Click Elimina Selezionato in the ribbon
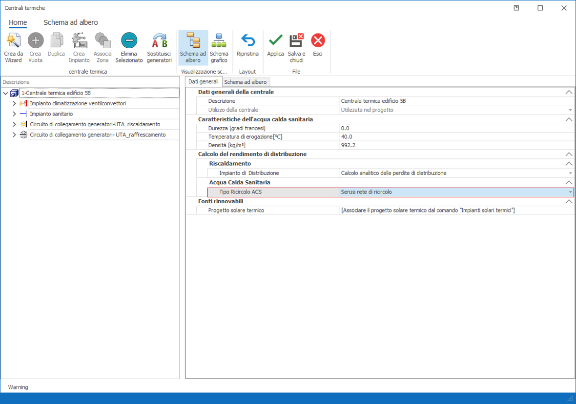The height and width of the screenshot is (404, 576). tap(129, 40)
